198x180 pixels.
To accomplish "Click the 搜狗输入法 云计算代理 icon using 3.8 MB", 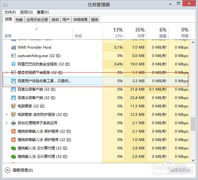I will (x=13, y=148).
